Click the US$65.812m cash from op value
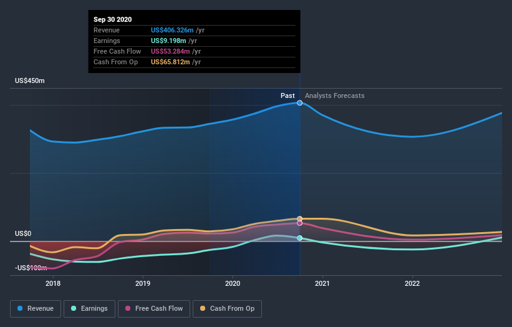Screen dimensions: 512x327 coord(170,62)
